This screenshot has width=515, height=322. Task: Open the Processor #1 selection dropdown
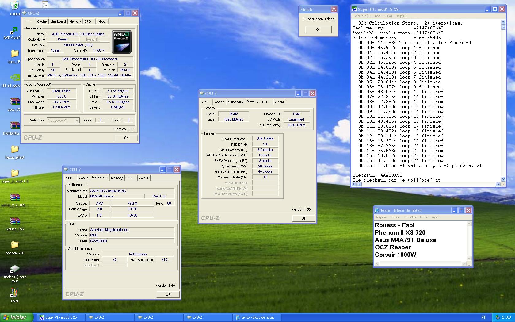[63, 121]
